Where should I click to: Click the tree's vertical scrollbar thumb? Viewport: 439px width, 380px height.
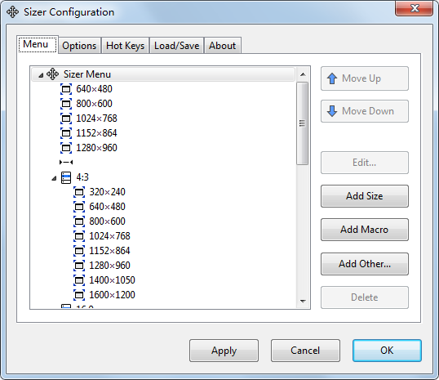coord(303,123)
